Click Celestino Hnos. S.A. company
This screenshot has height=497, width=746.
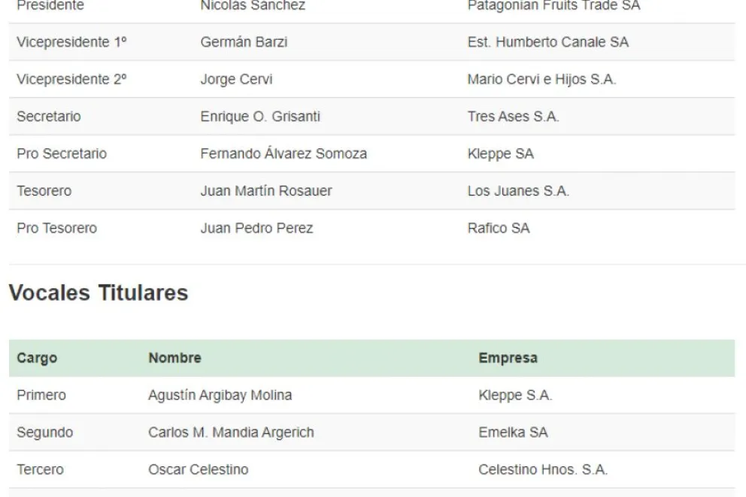point(543,470)
